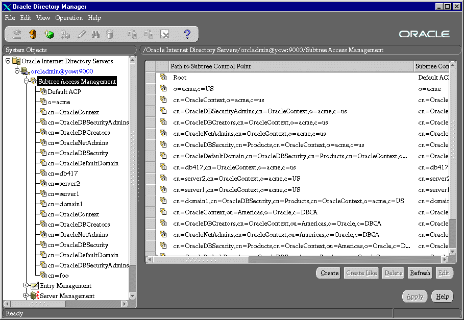Click the Apply button
Screen dimensions: 464x320
[415, 297]
